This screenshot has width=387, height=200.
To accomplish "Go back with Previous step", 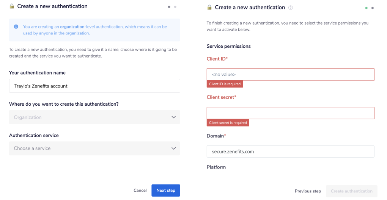I will (x=308, y=191).
